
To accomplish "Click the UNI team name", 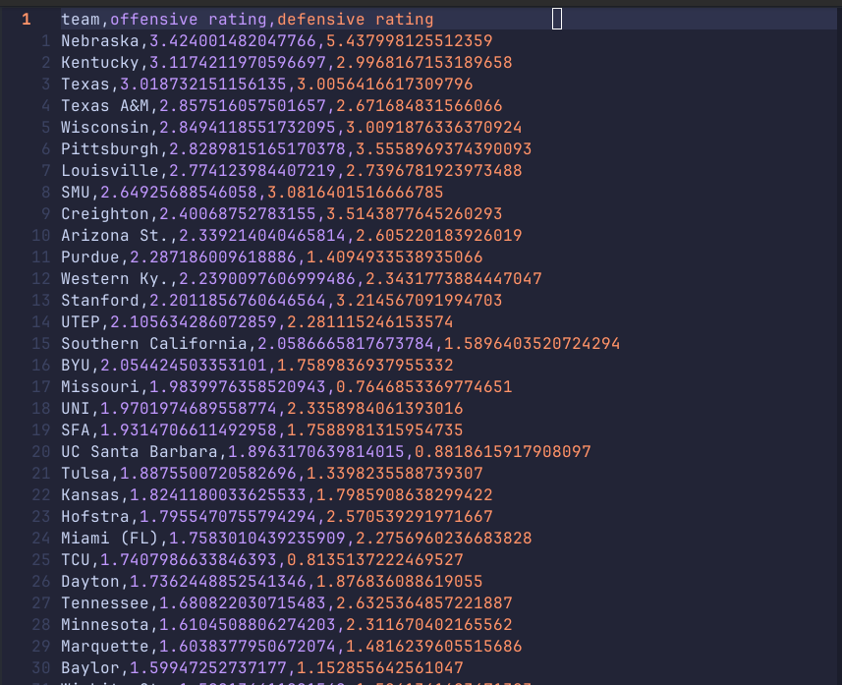I will click(x=76, y=408).
